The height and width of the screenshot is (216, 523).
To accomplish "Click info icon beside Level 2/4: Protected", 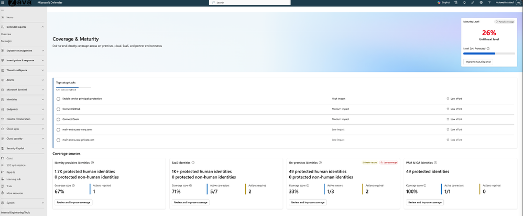I will [488, 48].
